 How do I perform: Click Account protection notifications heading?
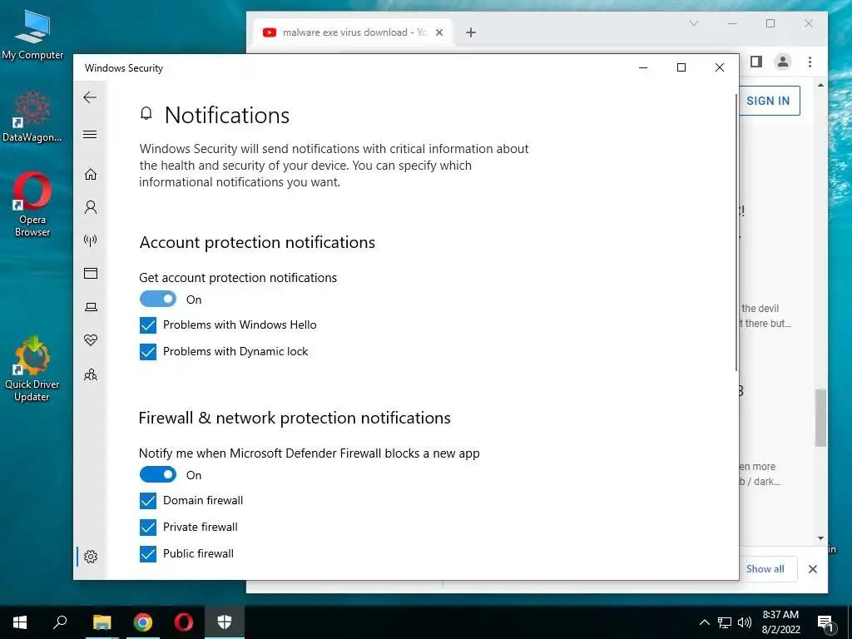(x=258, y=242)
